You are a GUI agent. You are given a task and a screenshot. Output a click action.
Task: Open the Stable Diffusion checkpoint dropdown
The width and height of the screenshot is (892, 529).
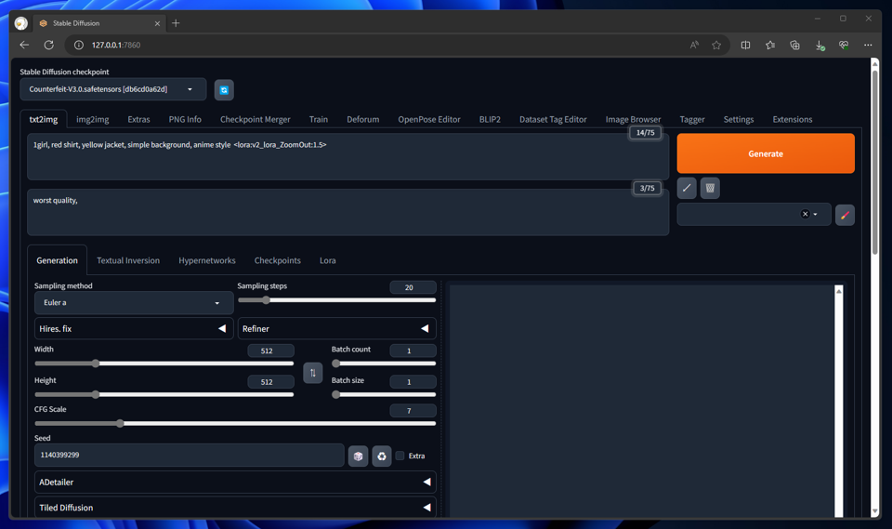tap(113, 89)
